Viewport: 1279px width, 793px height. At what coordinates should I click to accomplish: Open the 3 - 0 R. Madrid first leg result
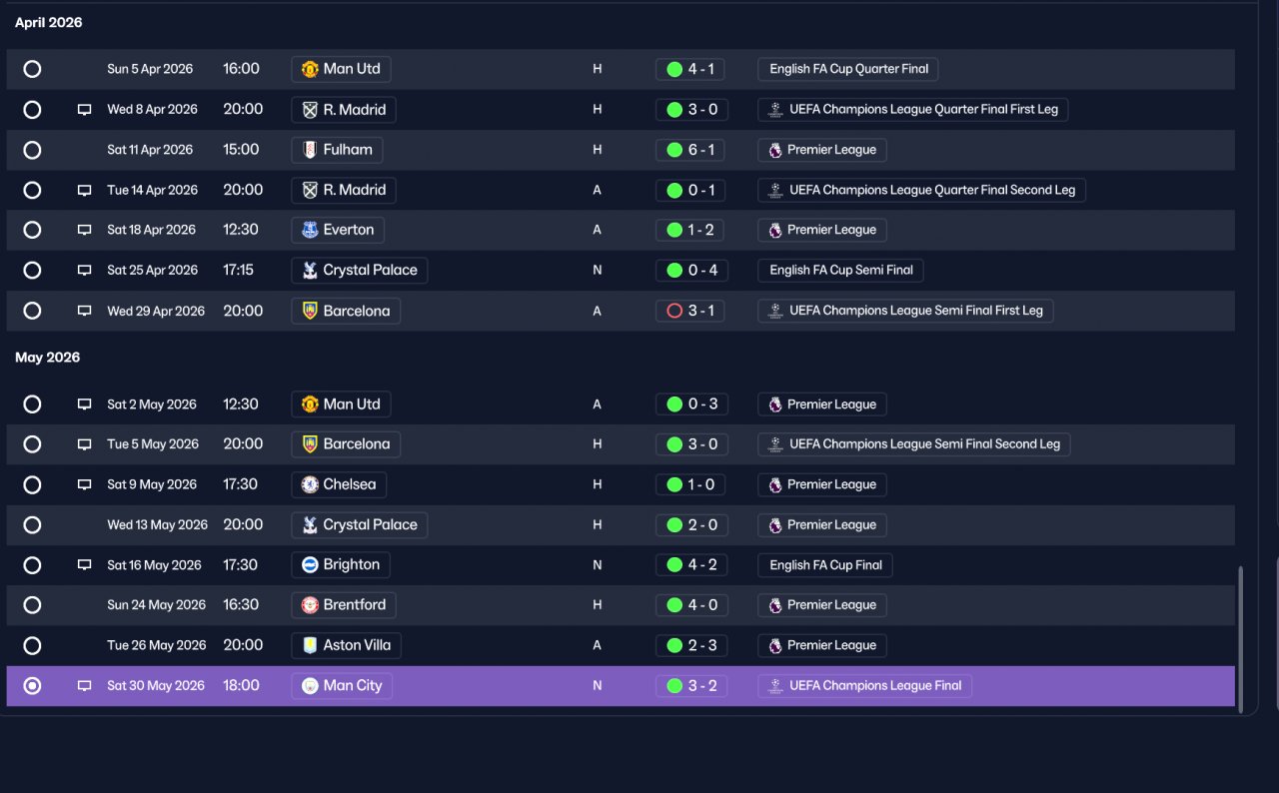(691, 110)
